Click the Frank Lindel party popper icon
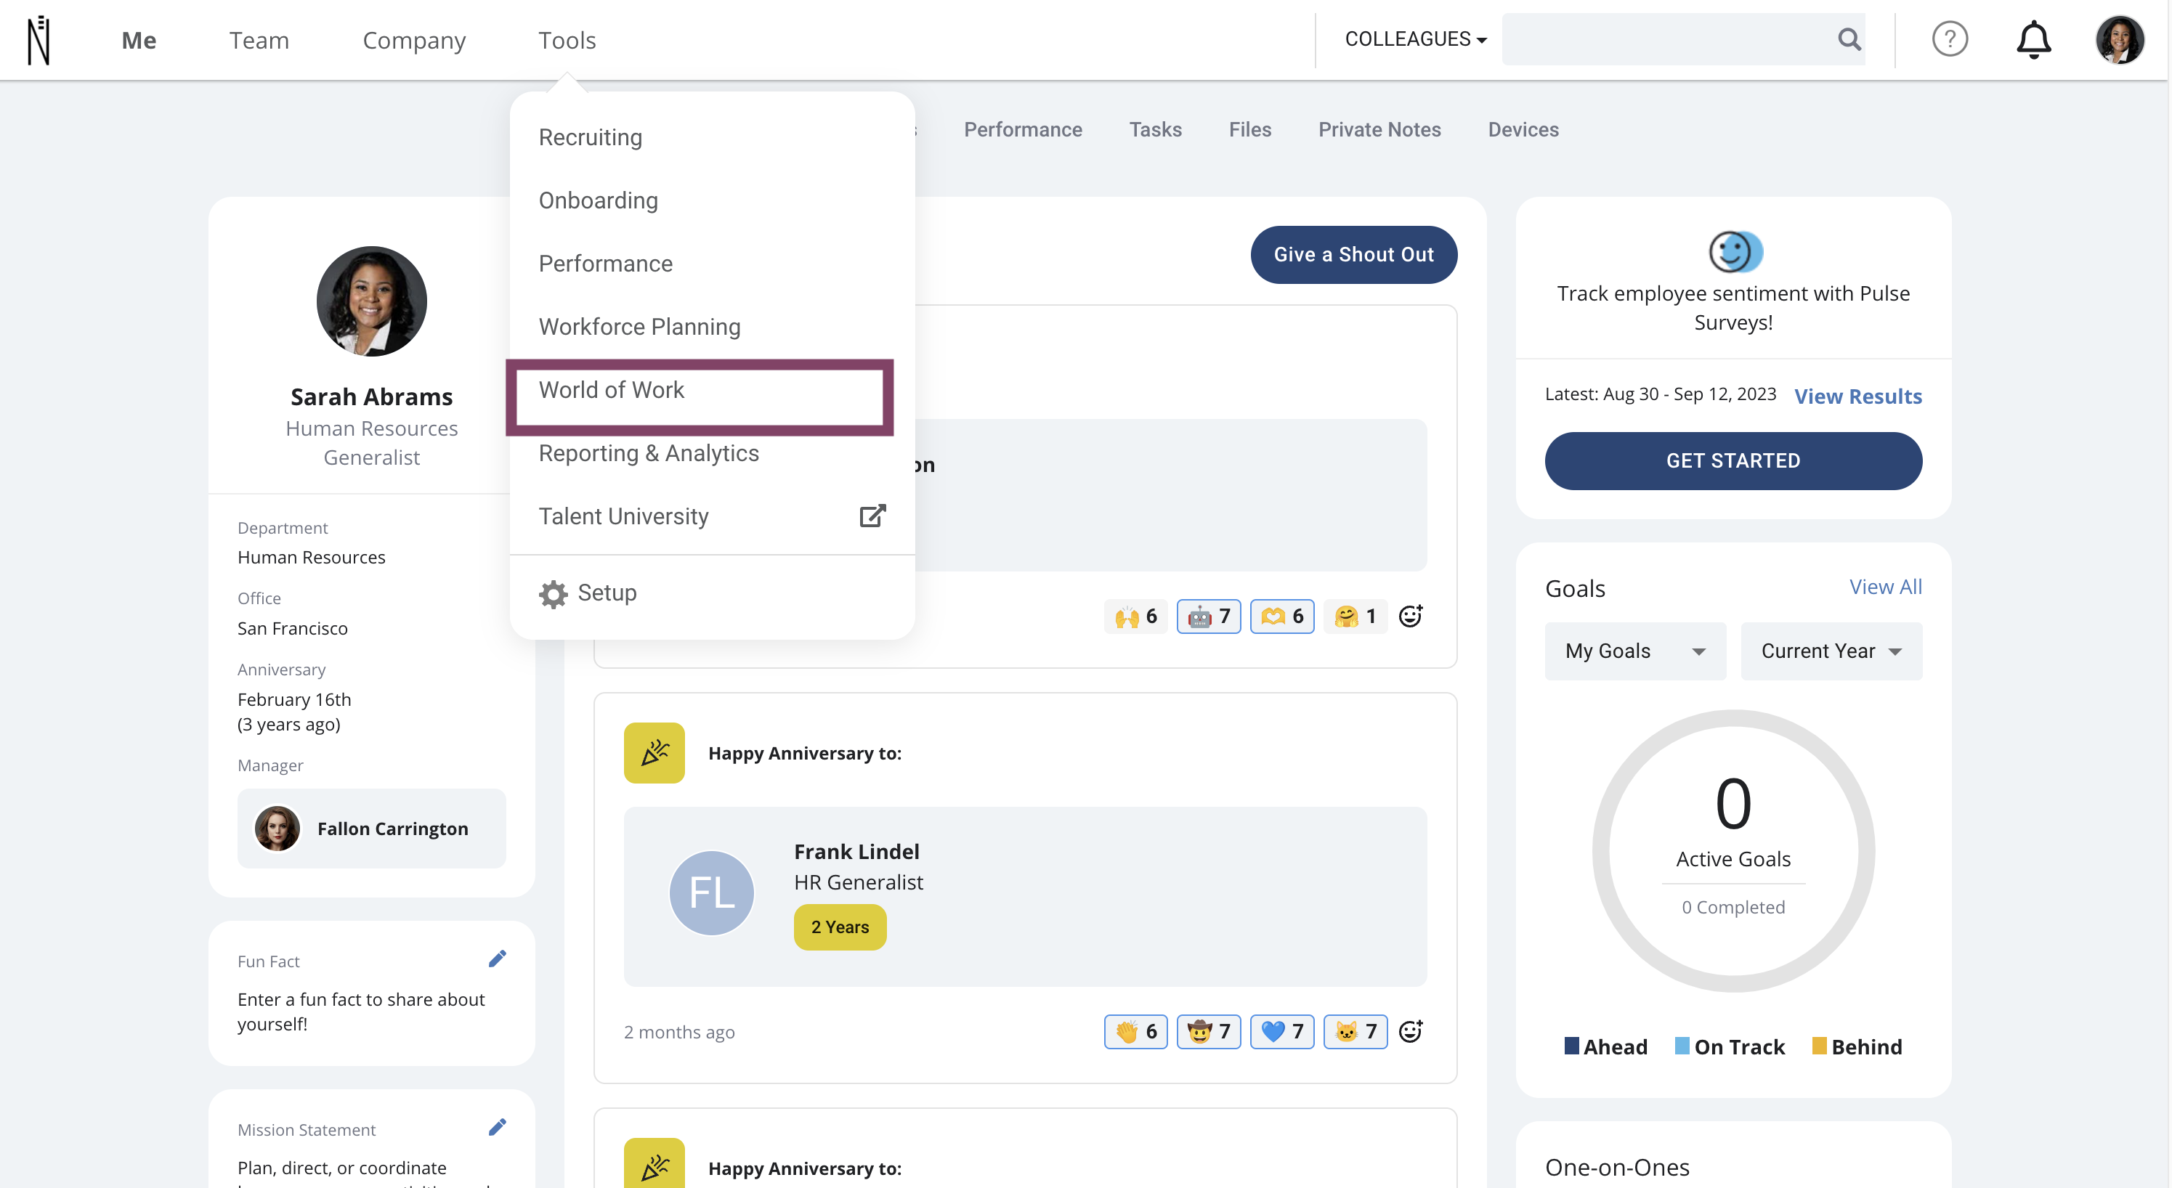The width and height of the screenshot is (2172, 1188). point(655,753)
